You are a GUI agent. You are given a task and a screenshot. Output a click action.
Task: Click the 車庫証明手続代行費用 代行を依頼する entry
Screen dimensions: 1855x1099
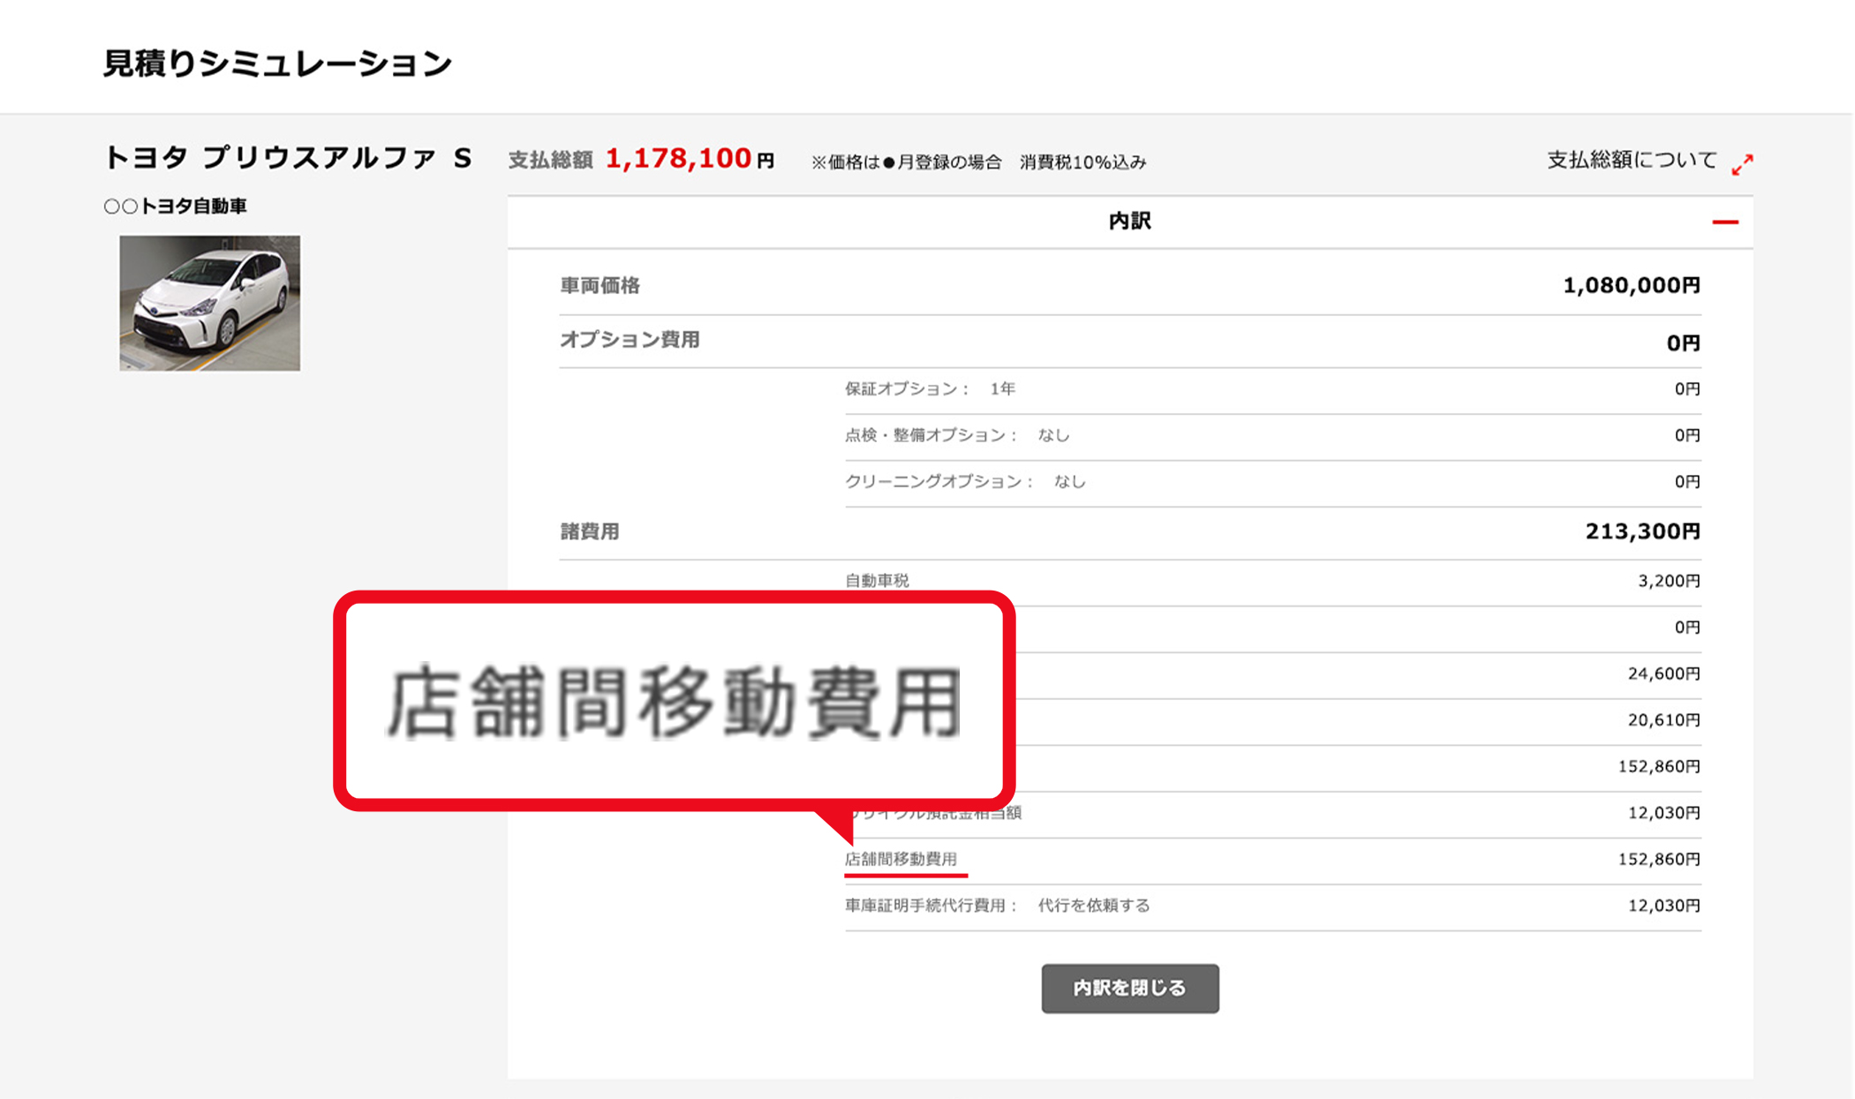pyautogui.click(x=997, y=906)
